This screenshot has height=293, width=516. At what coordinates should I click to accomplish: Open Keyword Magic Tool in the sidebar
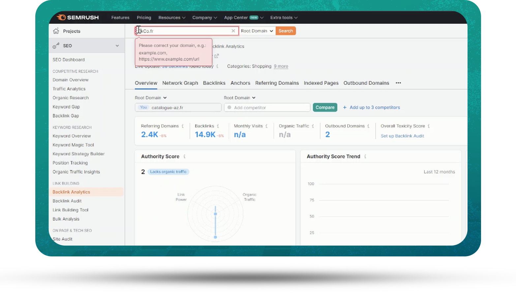(x=73, y=145)
